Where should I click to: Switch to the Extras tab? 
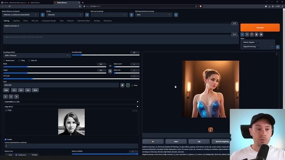pos(25,21)
